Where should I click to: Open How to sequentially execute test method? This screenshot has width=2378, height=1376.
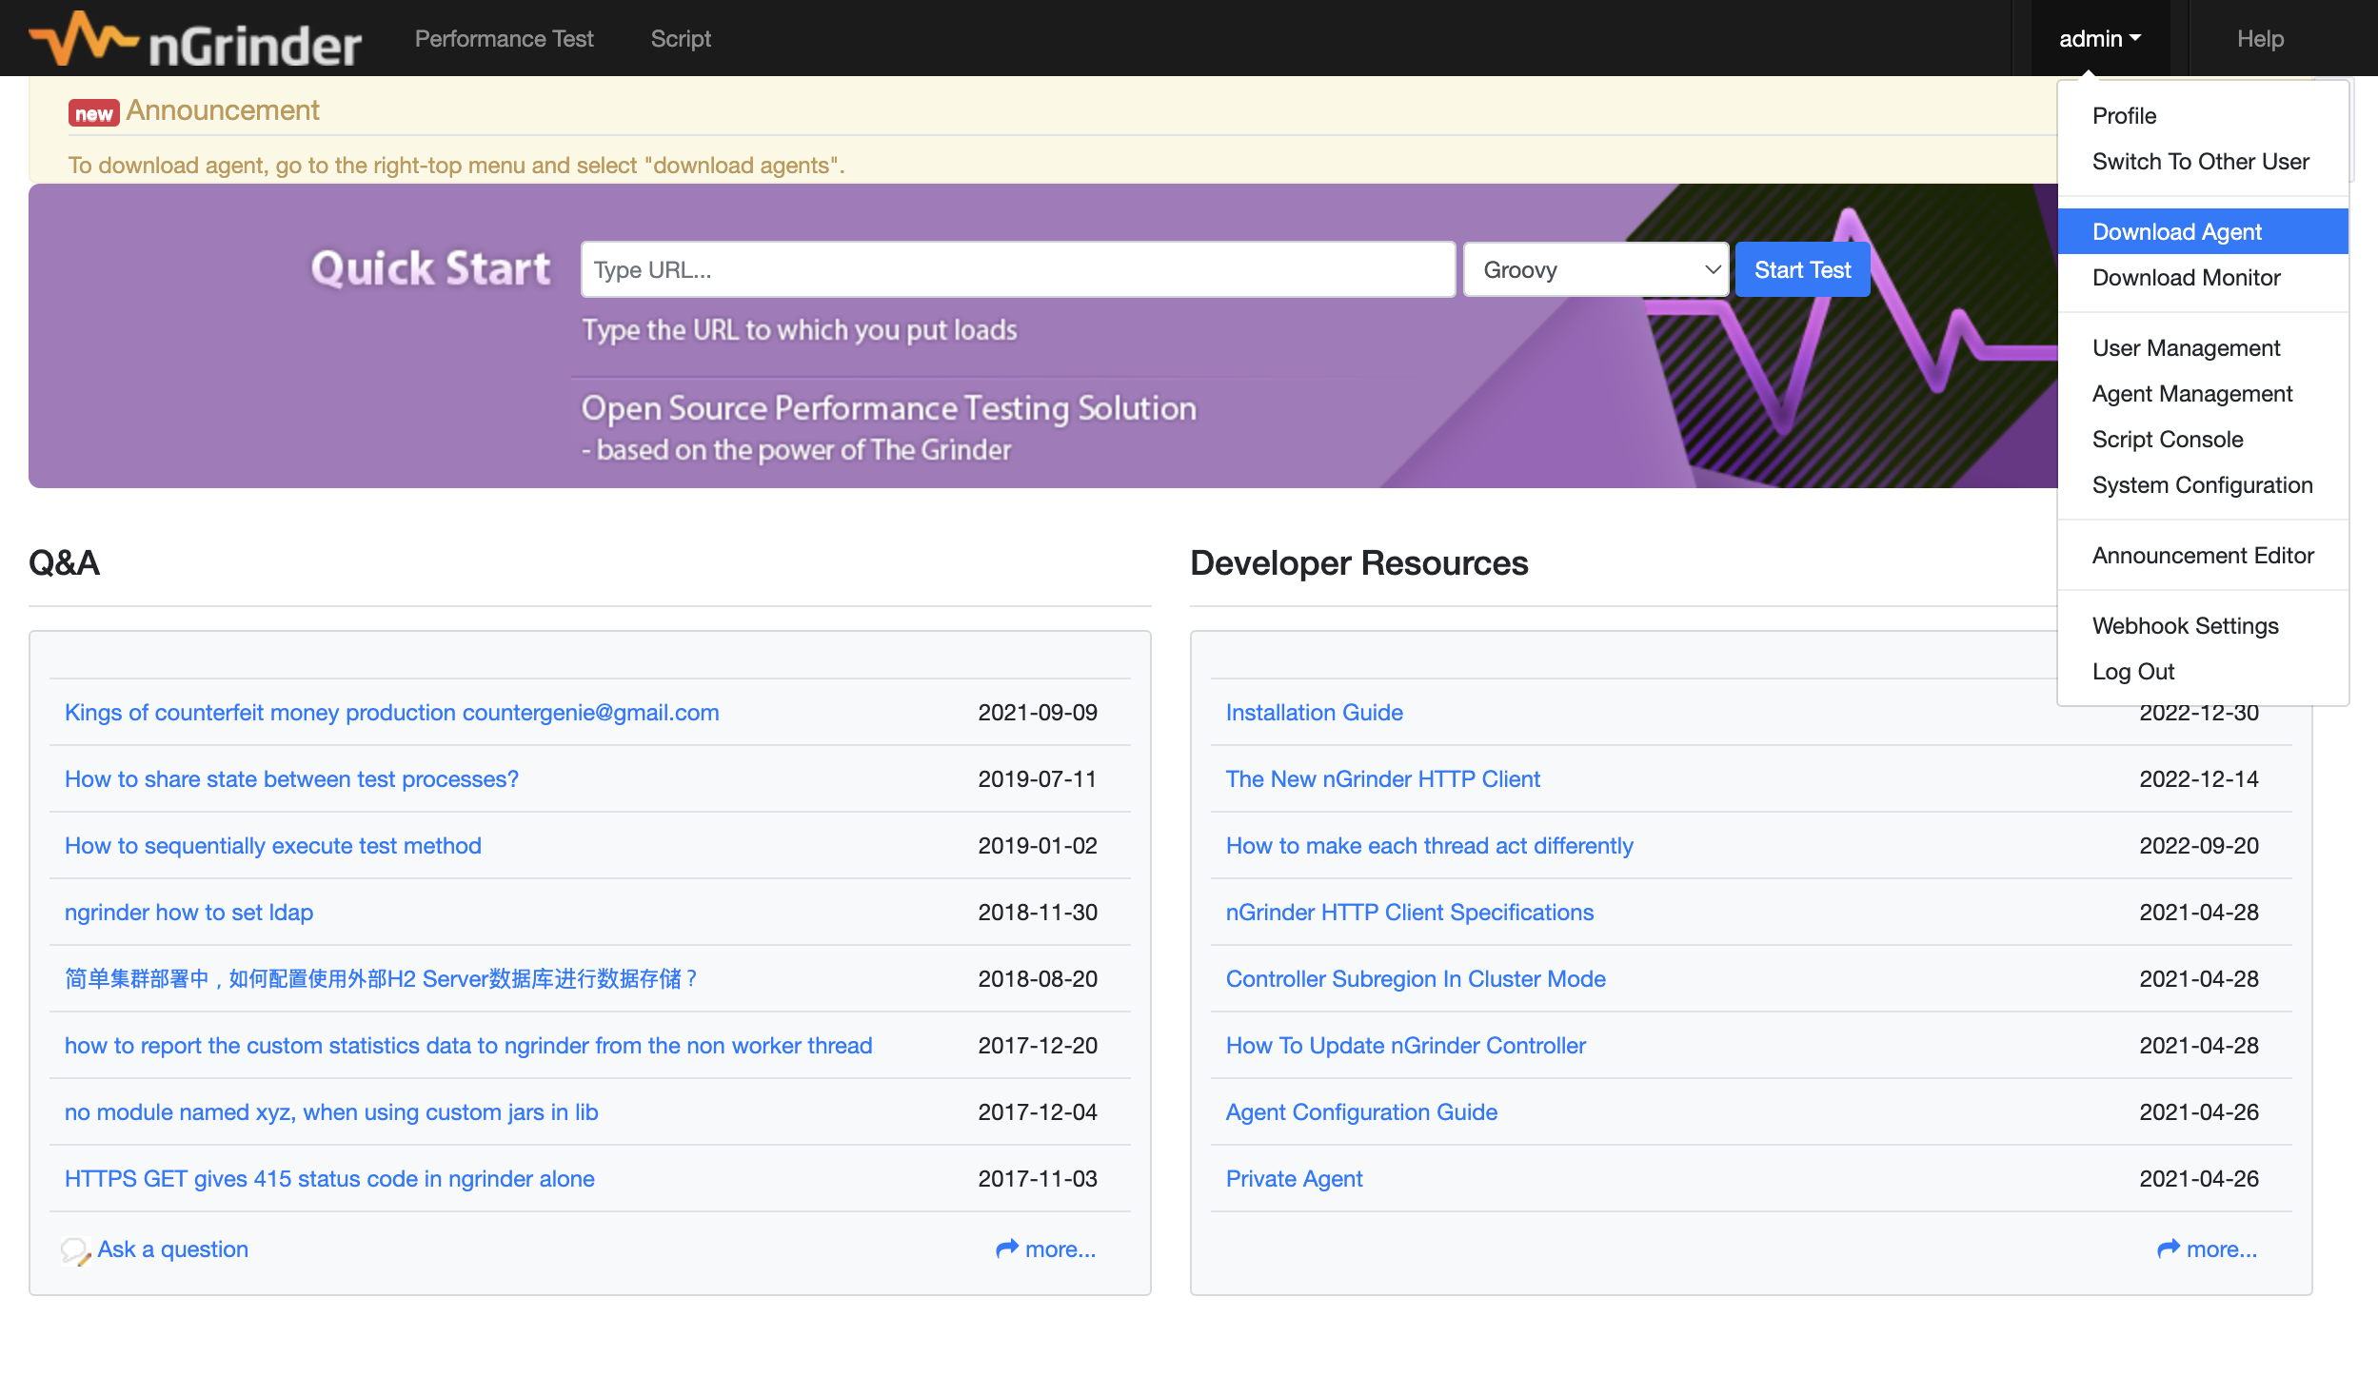tap(272, 846)
